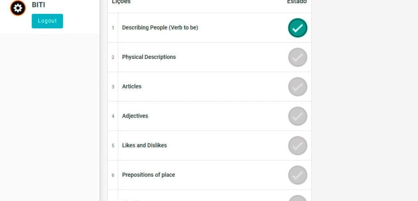Image resolution: width=418 pixels, height=201 pixels.
Task: Click the partially visible status checkmark in the last row
Action: 298,199
